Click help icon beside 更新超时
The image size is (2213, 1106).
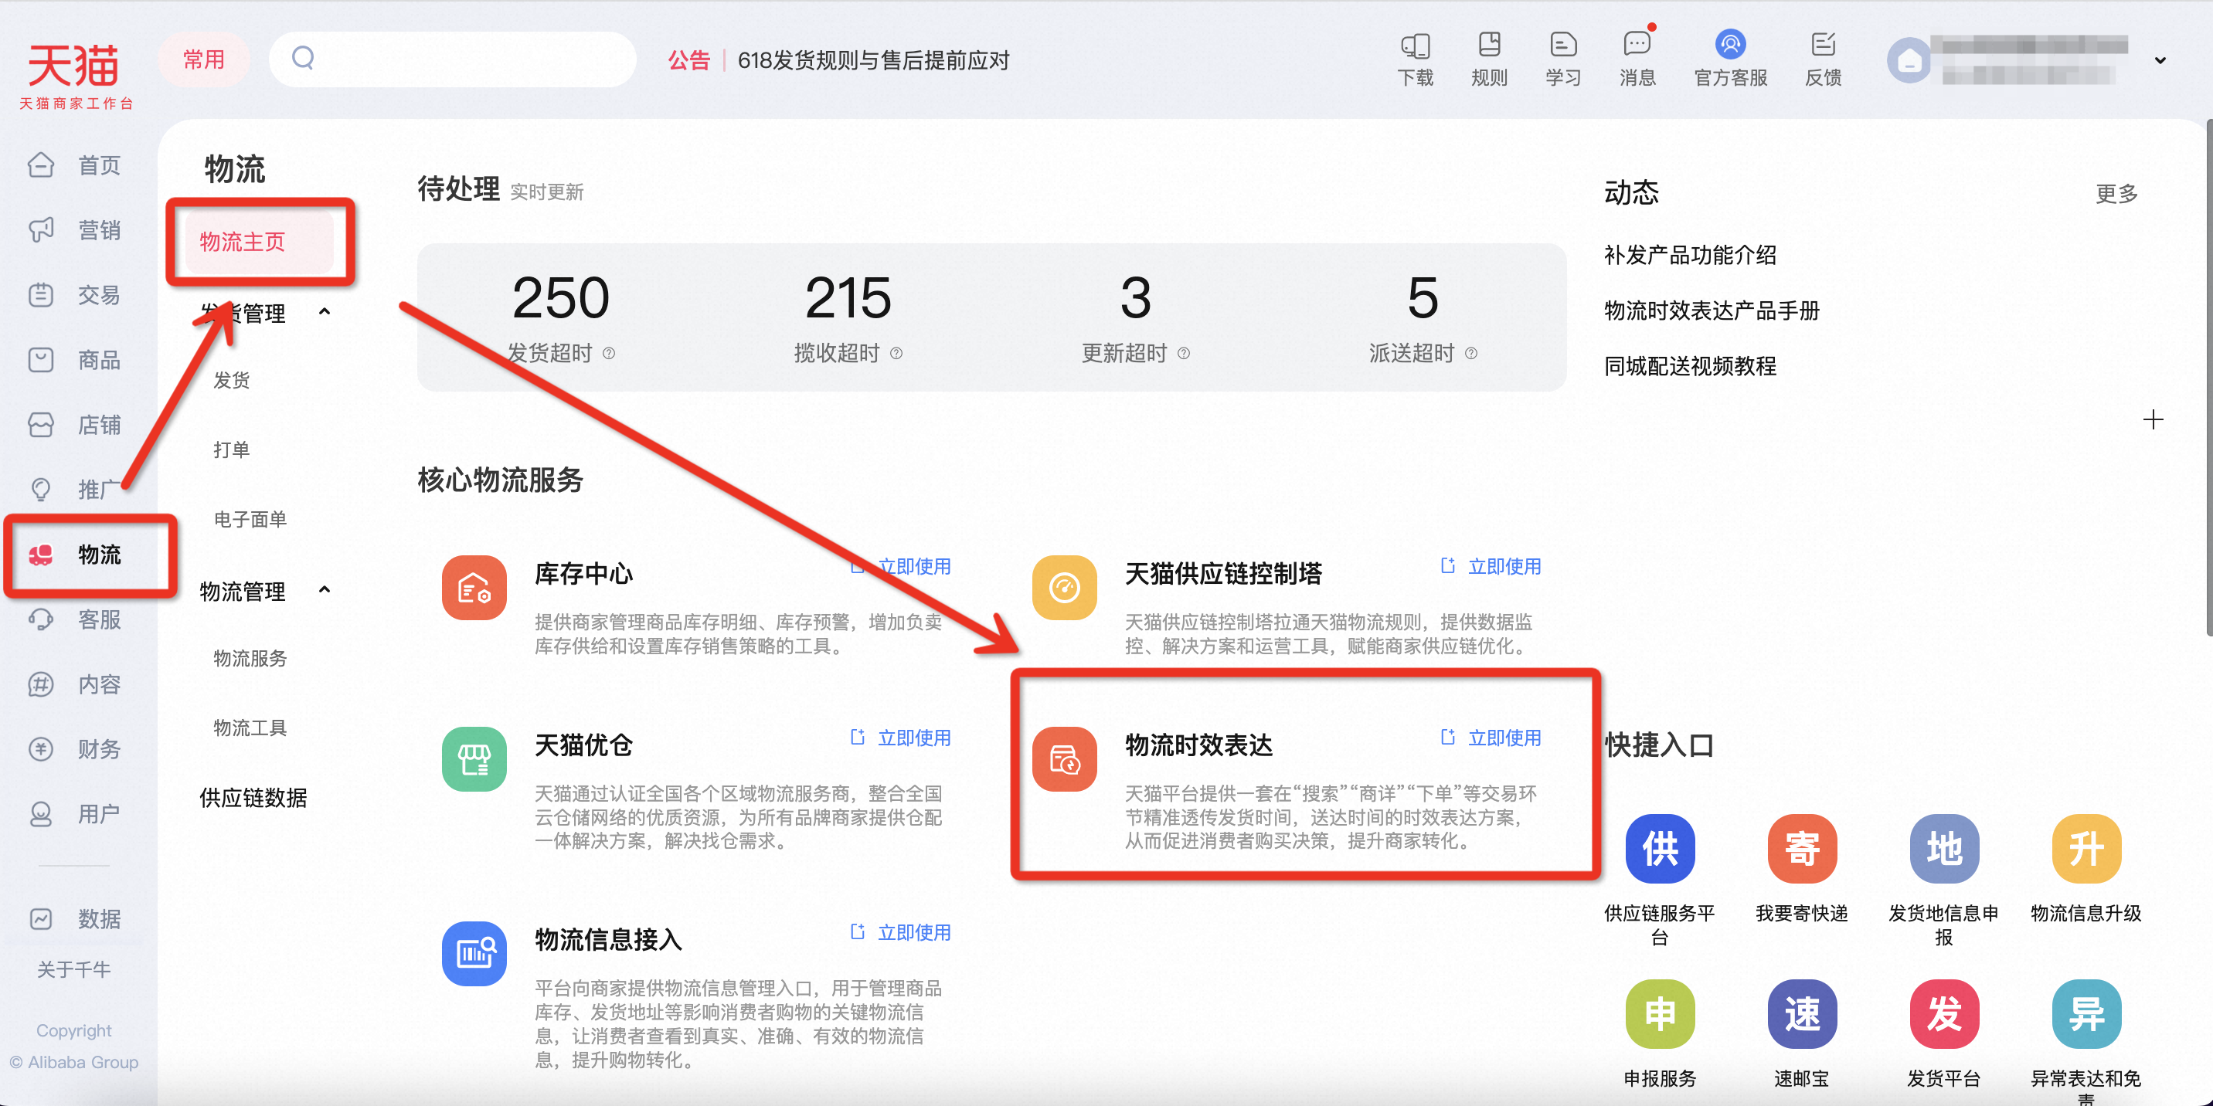point(1184,354)
